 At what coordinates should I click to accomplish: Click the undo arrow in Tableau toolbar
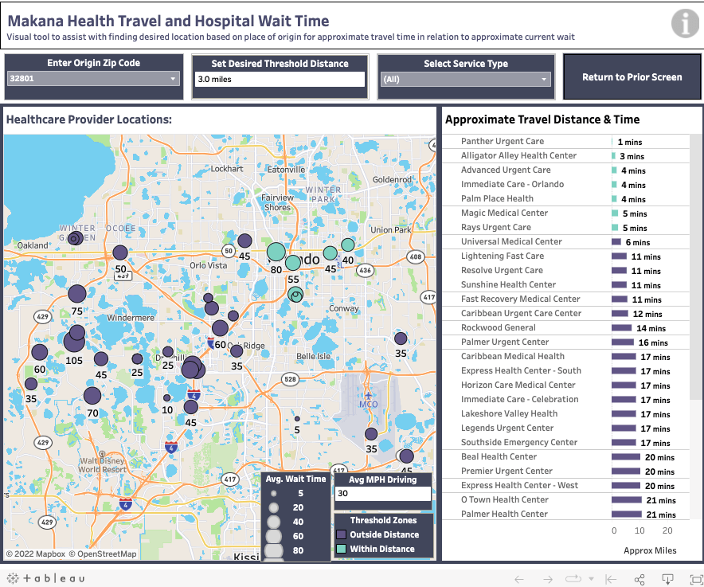tap(519, 579)
